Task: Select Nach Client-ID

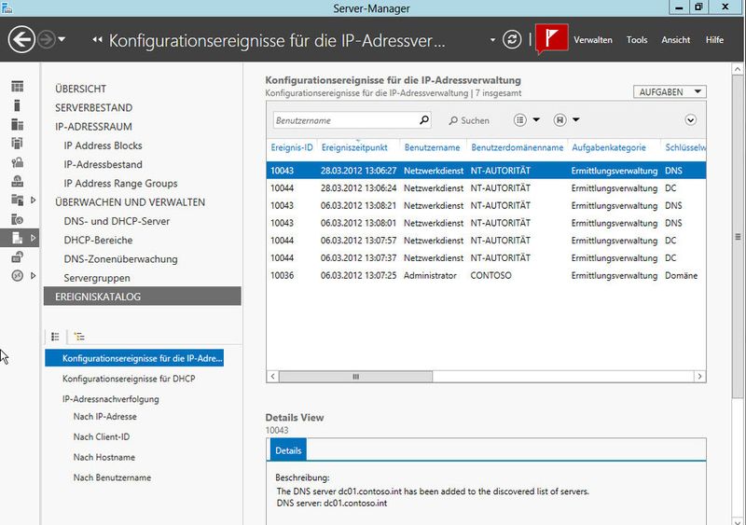Action: pyautogui.click(x=102, y=437)
